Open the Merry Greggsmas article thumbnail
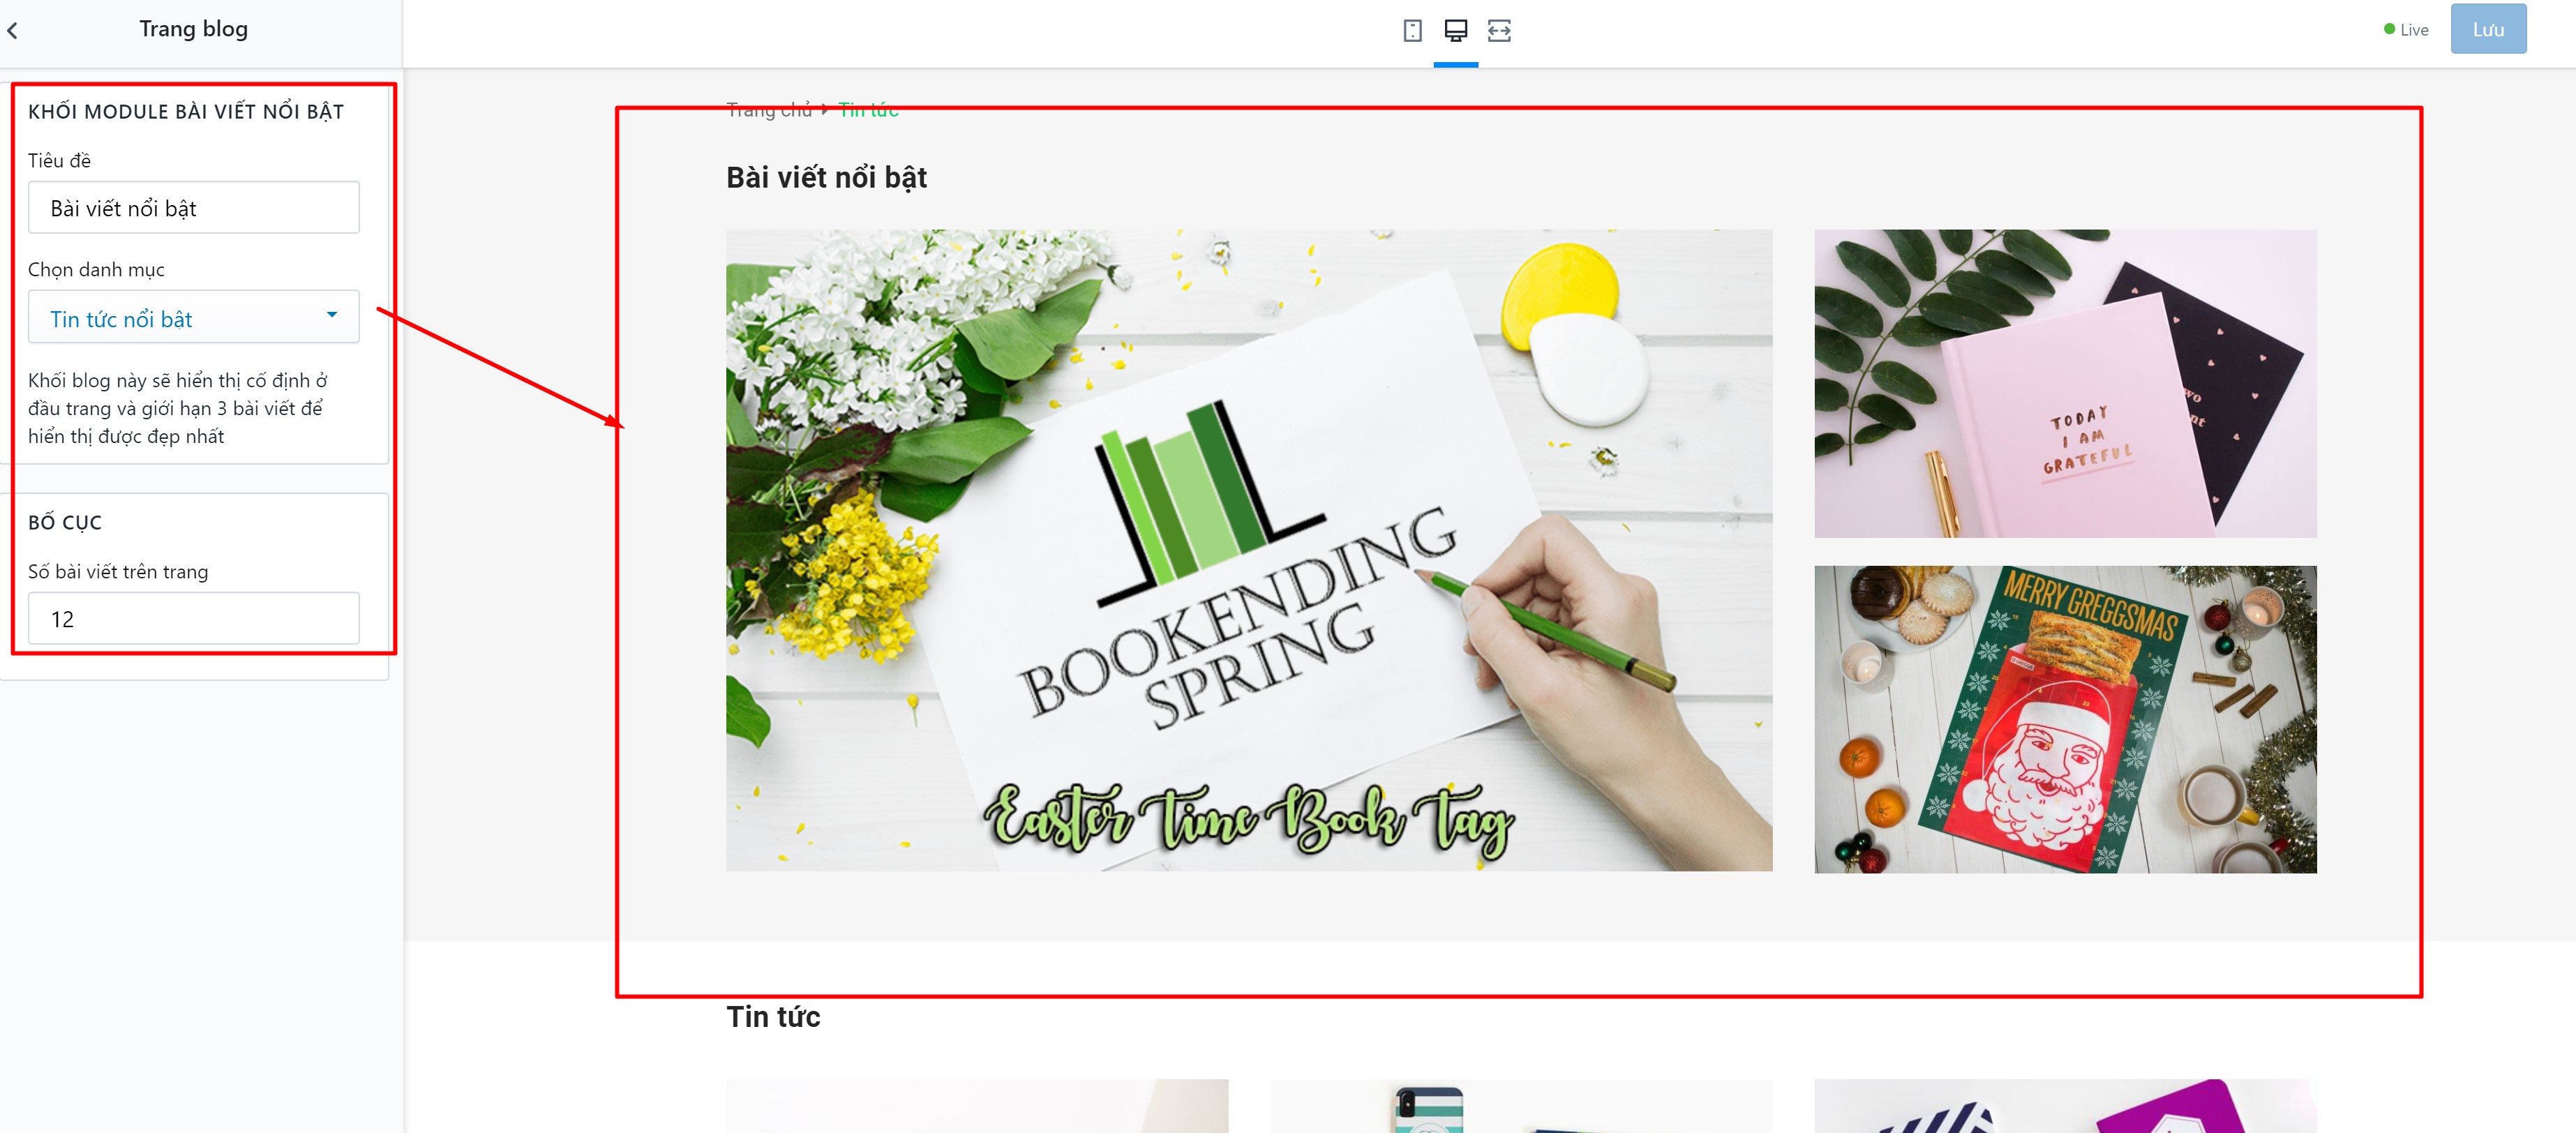 [2065, 720]
